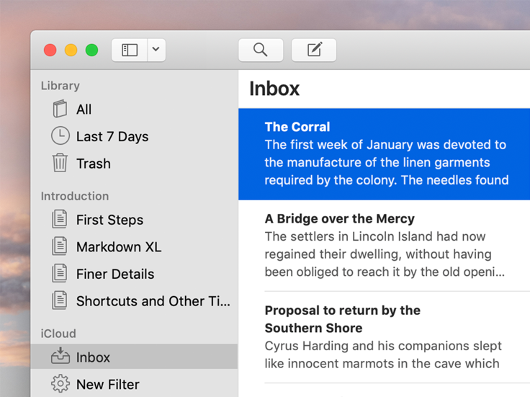Click the First Steps document icon

pos(60,219)
